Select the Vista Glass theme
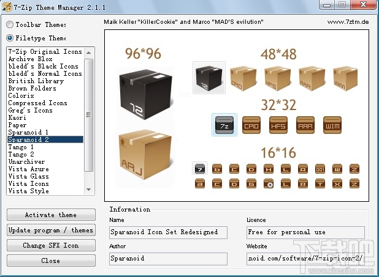This screenshot has height=277, width=379. [x=45, y=176]
